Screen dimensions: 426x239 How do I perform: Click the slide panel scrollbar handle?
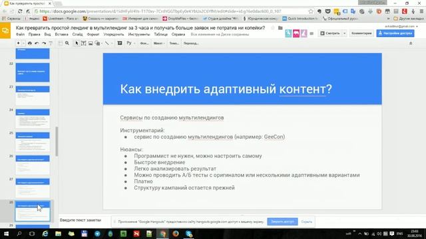pyautogui.click(x=57, y=141)
